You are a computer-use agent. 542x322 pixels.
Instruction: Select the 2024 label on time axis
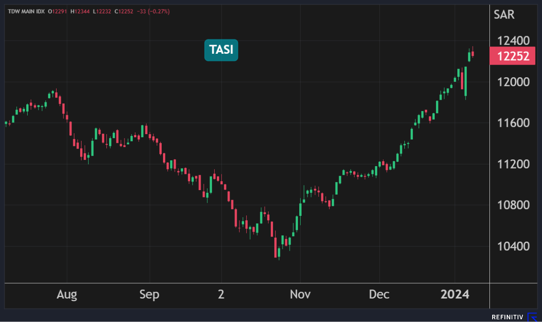click(455, 295)
